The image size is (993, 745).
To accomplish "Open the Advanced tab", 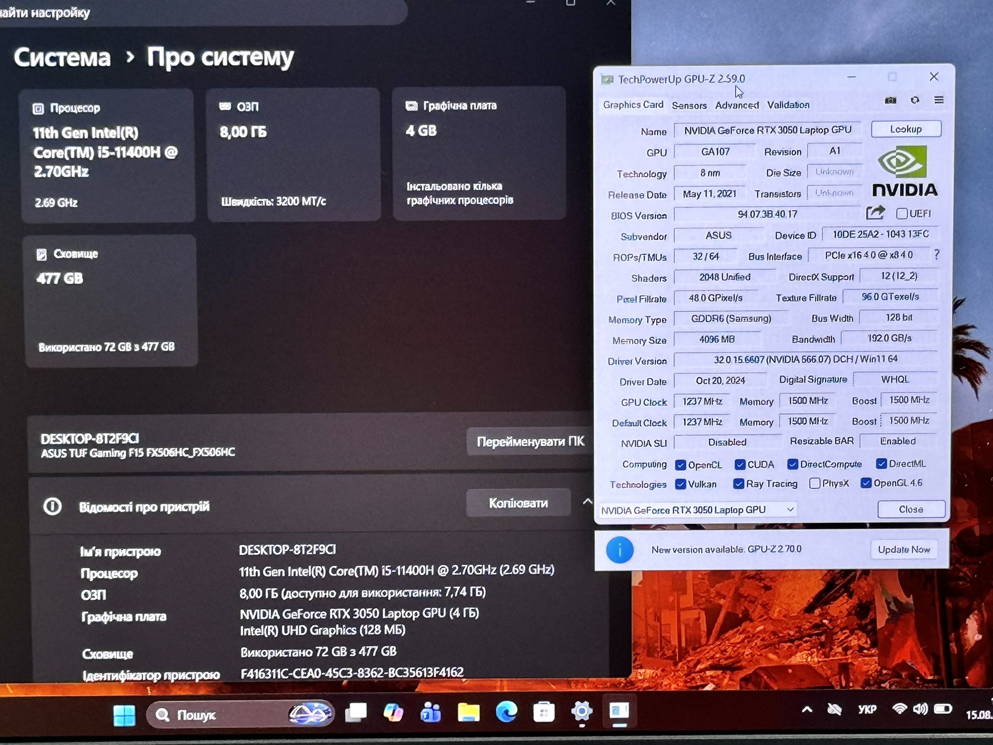I will (x=737, y=105).
